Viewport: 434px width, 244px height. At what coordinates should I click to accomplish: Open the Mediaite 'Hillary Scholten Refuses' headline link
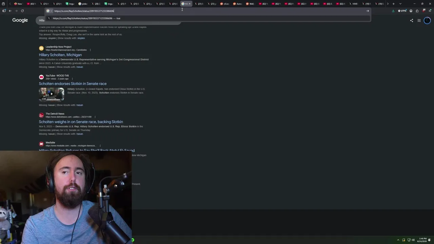[87, 150]
